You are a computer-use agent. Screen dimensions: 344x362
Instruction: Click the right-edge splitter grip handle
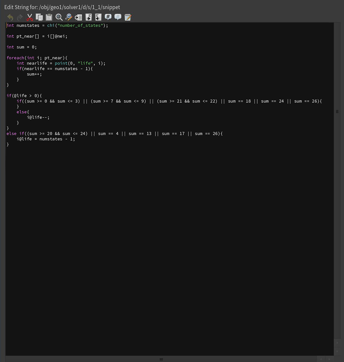pos(337,112)
